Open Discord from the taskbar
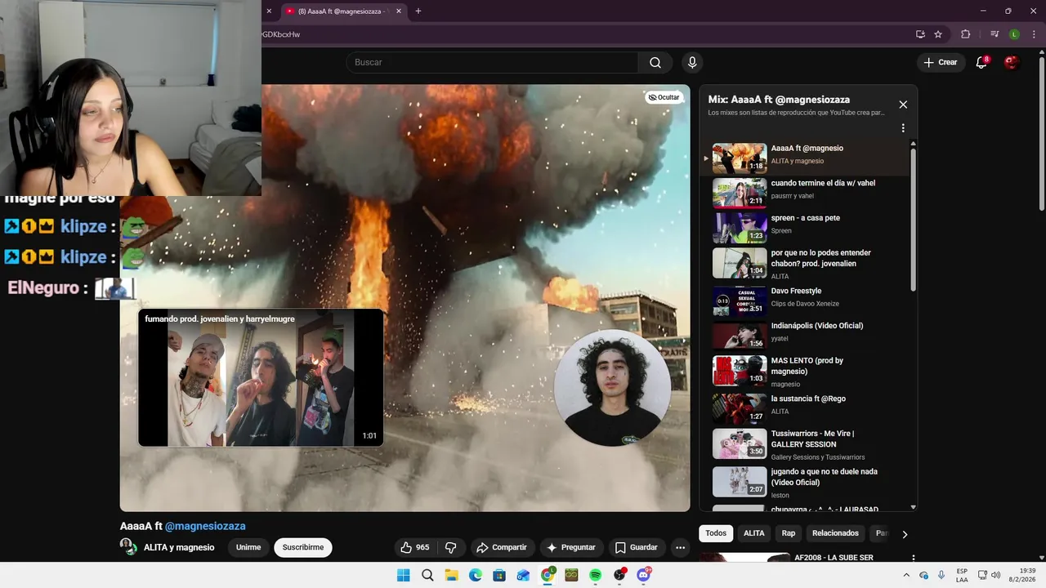 coord(643,575)
